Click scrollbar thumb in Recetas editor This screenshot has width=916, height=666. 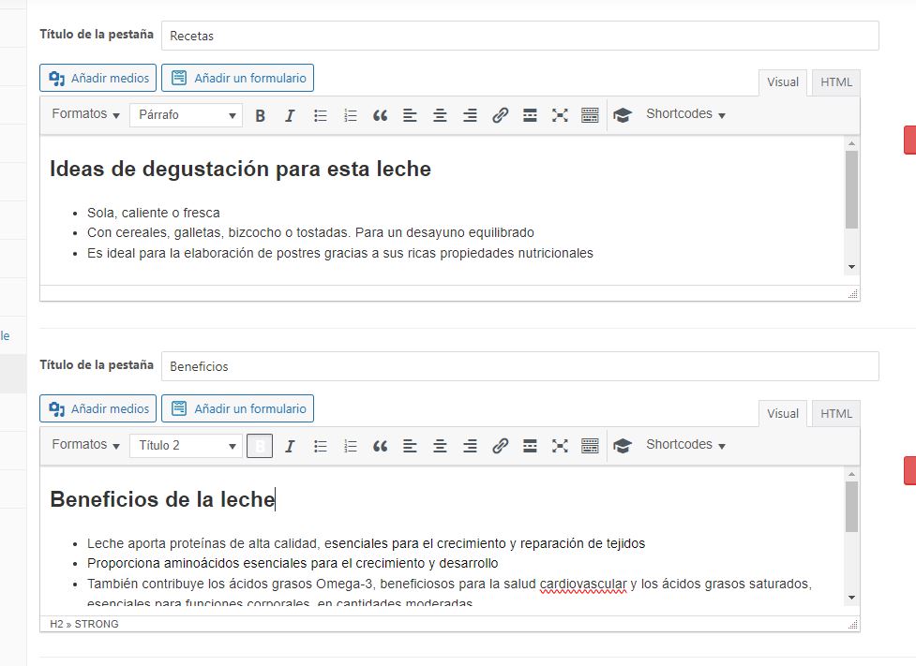coord(851,190)
